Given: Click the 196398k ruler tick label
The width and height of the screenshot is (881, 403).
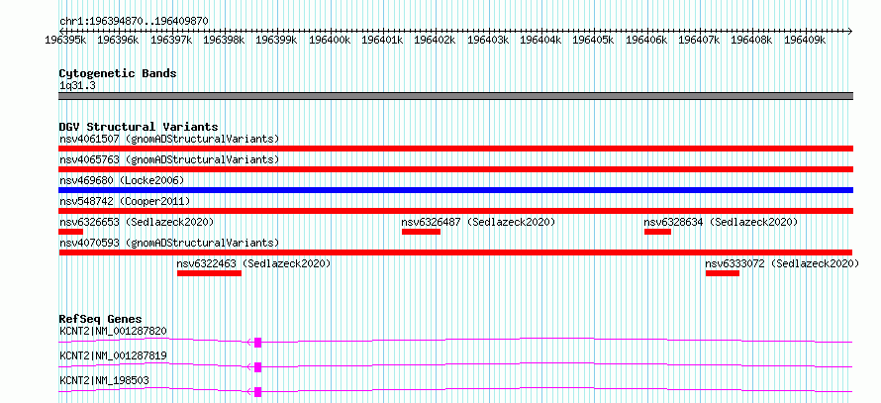Looking at the screenshot, I should [x=224, y=40].
